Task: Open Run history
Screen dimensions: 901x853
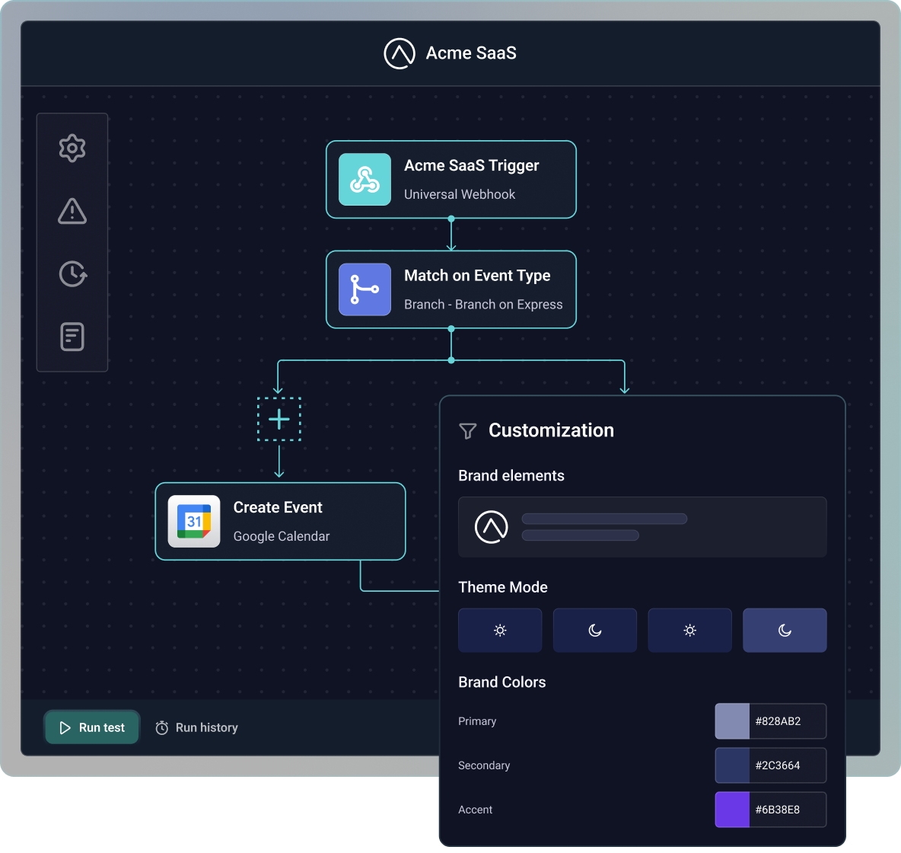Action: [196, 727]
